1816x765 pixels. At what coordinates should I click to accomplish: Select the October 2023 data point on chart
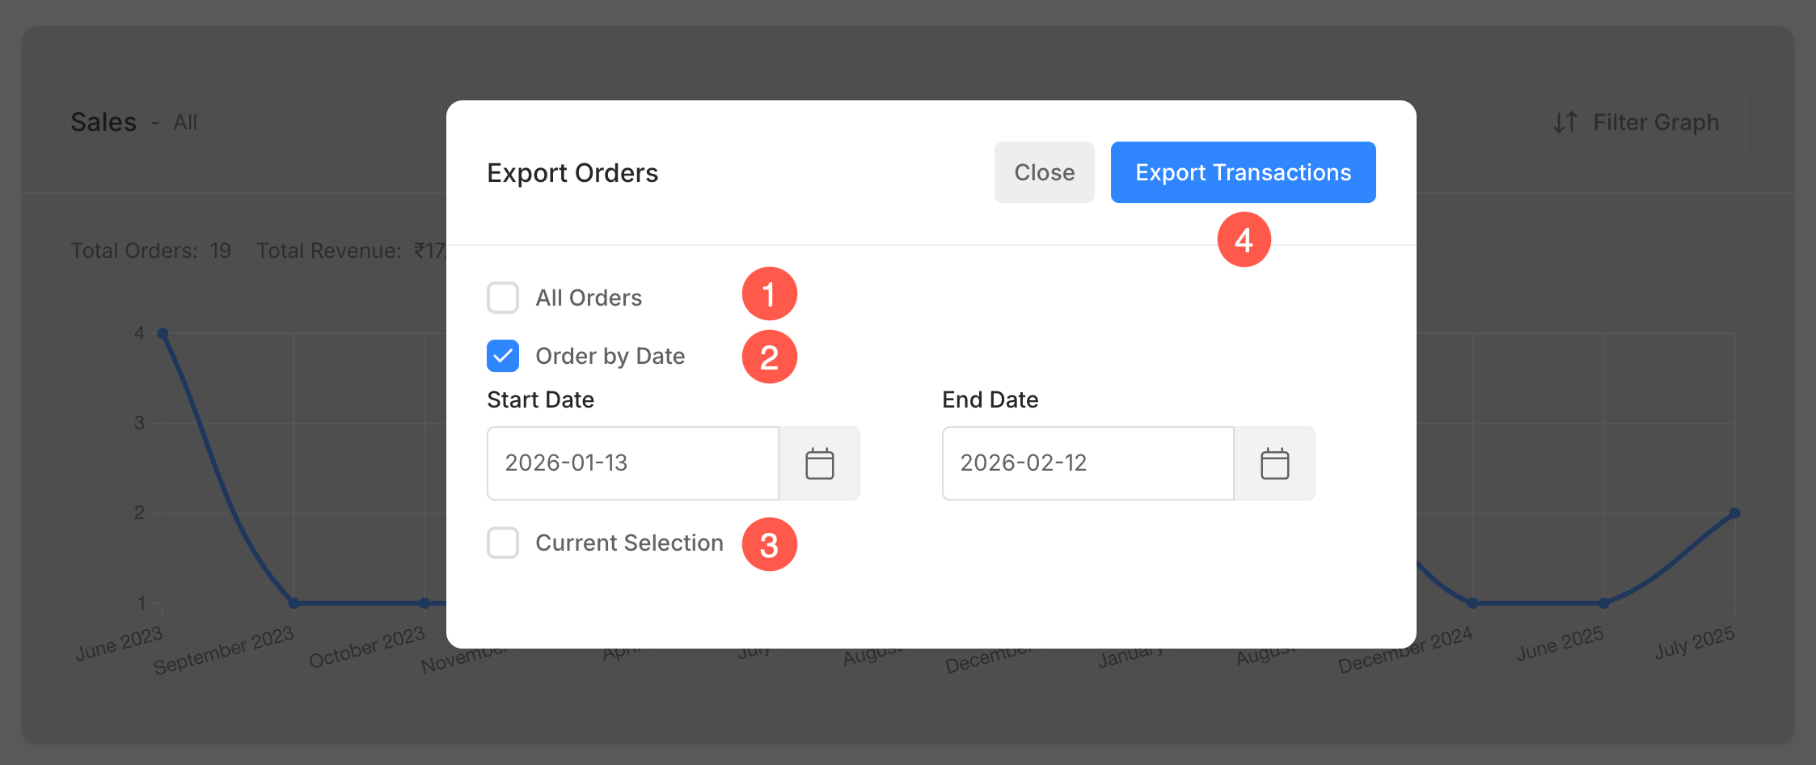(424, 603)
